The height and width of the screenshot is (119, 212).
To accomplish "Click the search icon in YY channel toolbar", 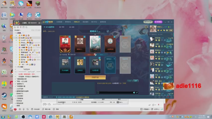I will pos(26,27).
